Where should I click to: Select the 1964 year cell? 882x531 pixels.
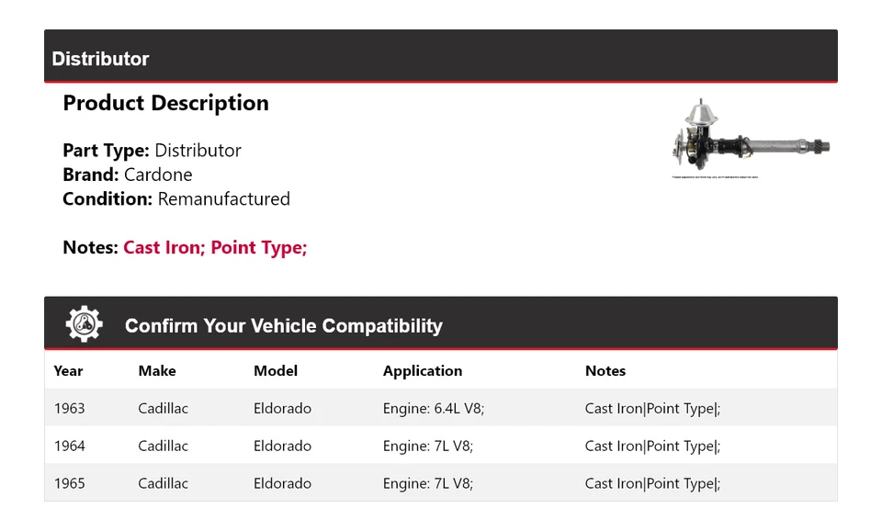click(69, 446)
